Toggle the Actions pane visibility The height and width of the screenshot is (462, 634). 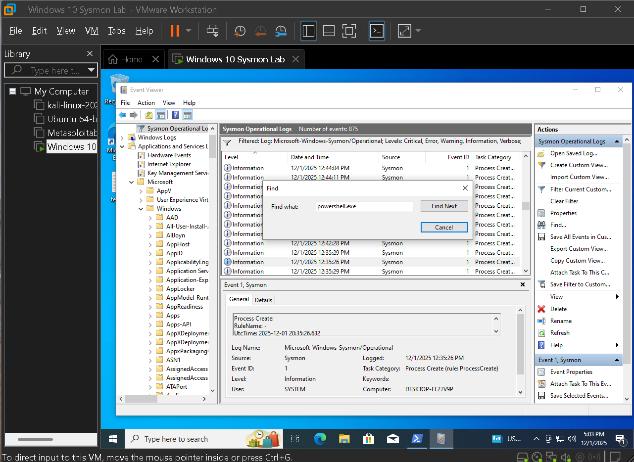[x=187, y=115]
